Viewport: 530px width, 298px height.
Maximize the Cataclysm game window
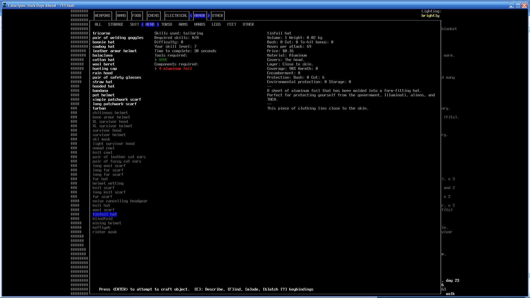518,6
